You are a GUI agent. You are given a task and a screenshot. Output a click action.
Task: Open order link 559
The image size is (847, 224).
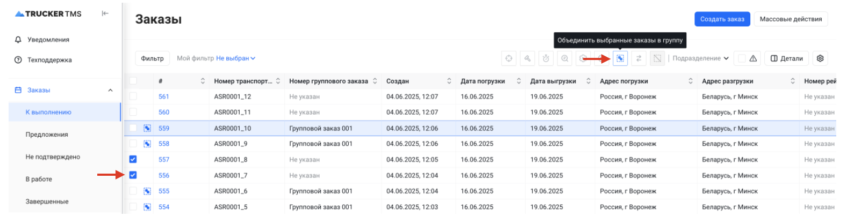(164, 128)
